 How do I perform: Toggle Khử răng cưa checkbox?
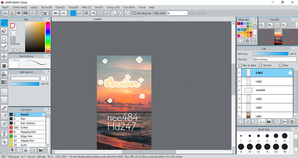[134, 13]
